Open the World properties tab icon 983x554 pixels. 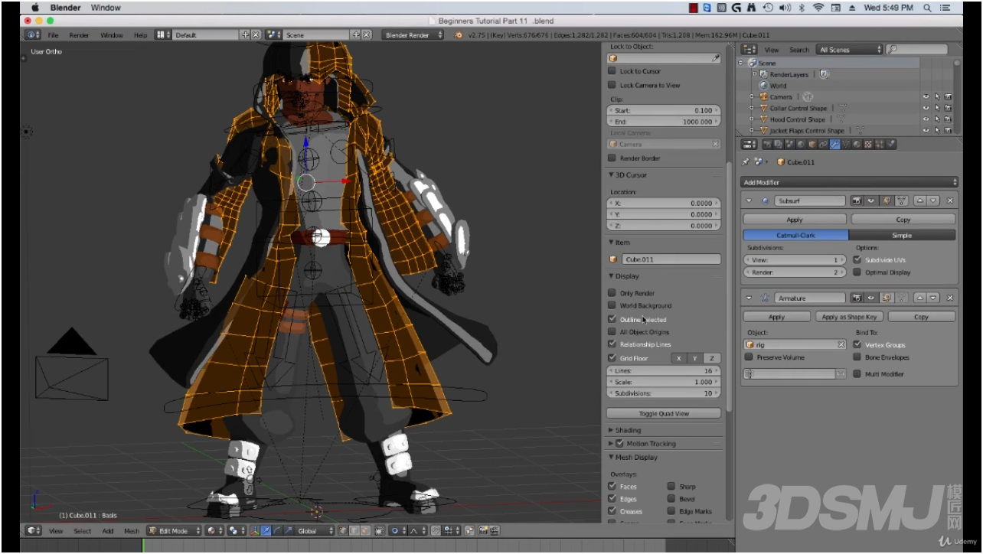click(801, 144)
